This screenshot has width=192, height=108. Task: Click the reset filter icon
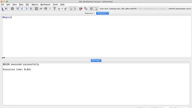click(65, 9)
